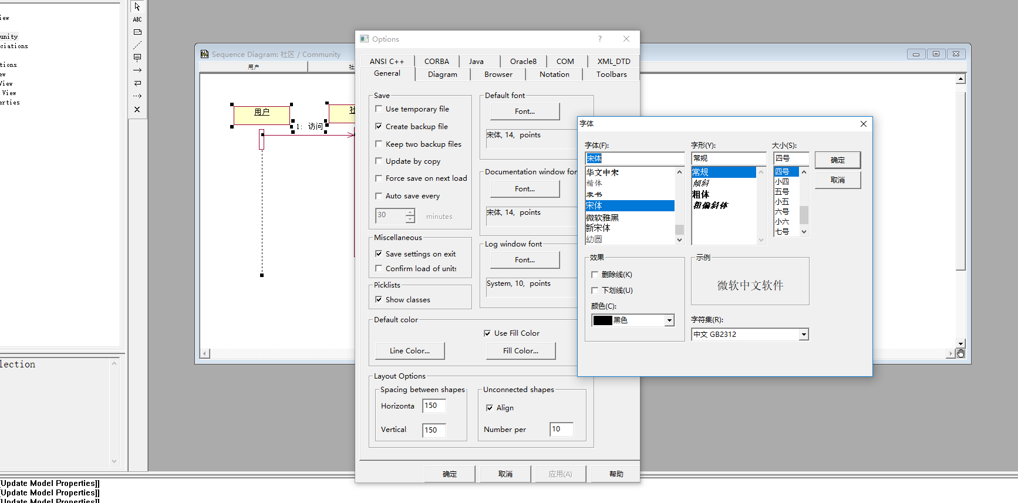Toggle the Auto save every checkbox
Viewport: 1018px width, 503px height.
[x=379, y=196]
